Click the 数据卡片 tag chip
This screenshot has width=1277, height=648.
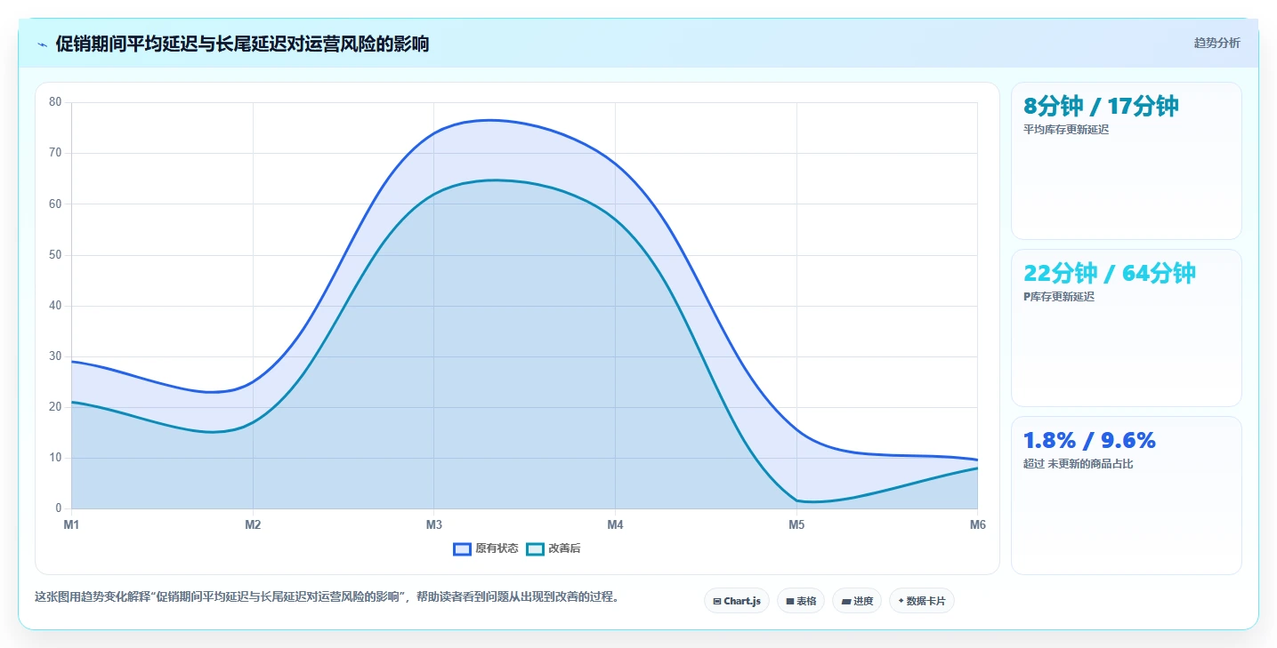point(922,601)
